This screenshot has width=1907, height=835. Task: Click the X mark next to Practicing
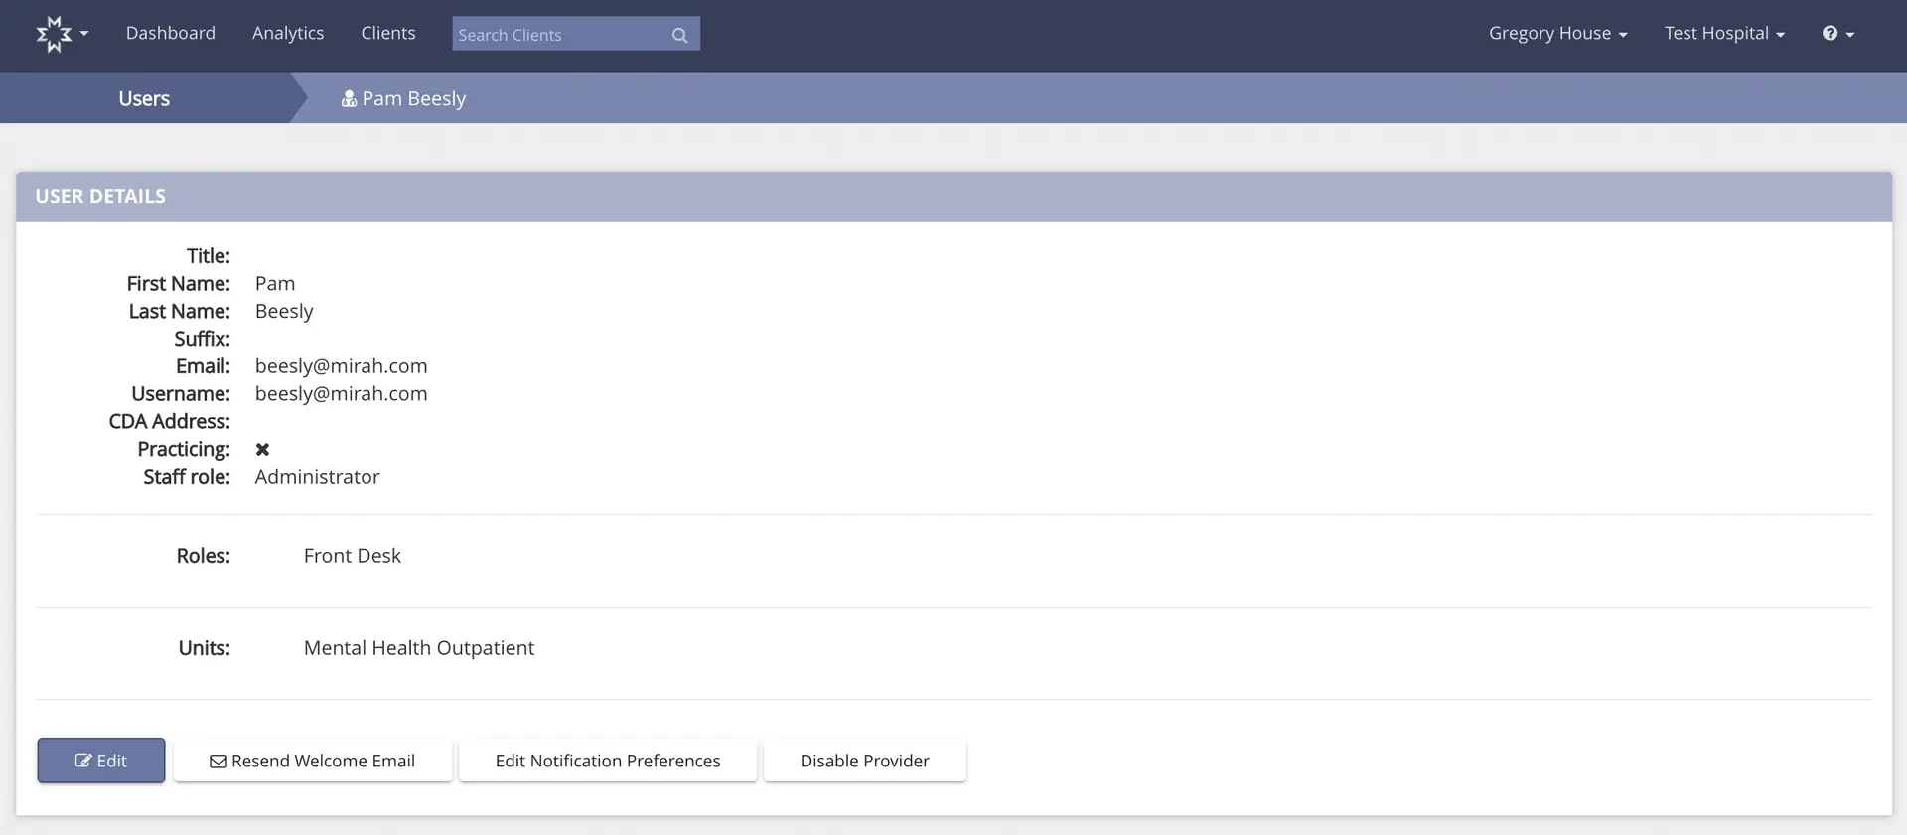pyautogui.click(x=262, y=450)
